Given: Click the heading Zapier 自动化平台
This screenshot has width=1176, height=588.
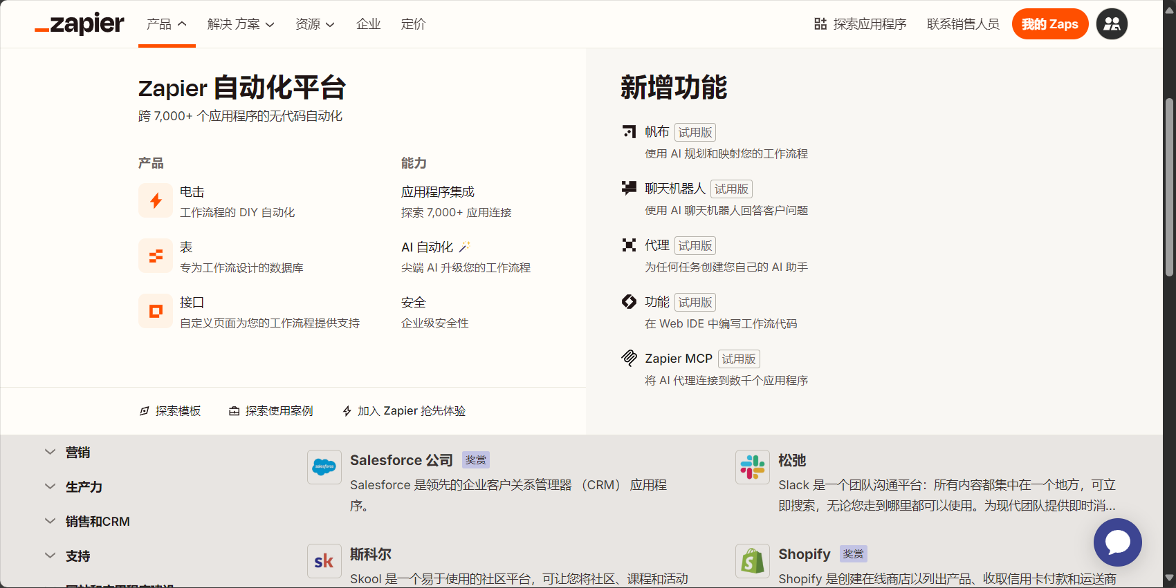Looking at the screenshot, I should 242,88.
